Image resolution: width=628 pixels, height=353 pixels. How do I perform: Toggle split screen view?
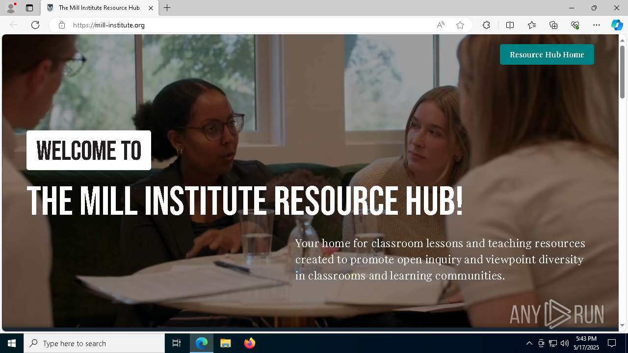tap(510, 25)
